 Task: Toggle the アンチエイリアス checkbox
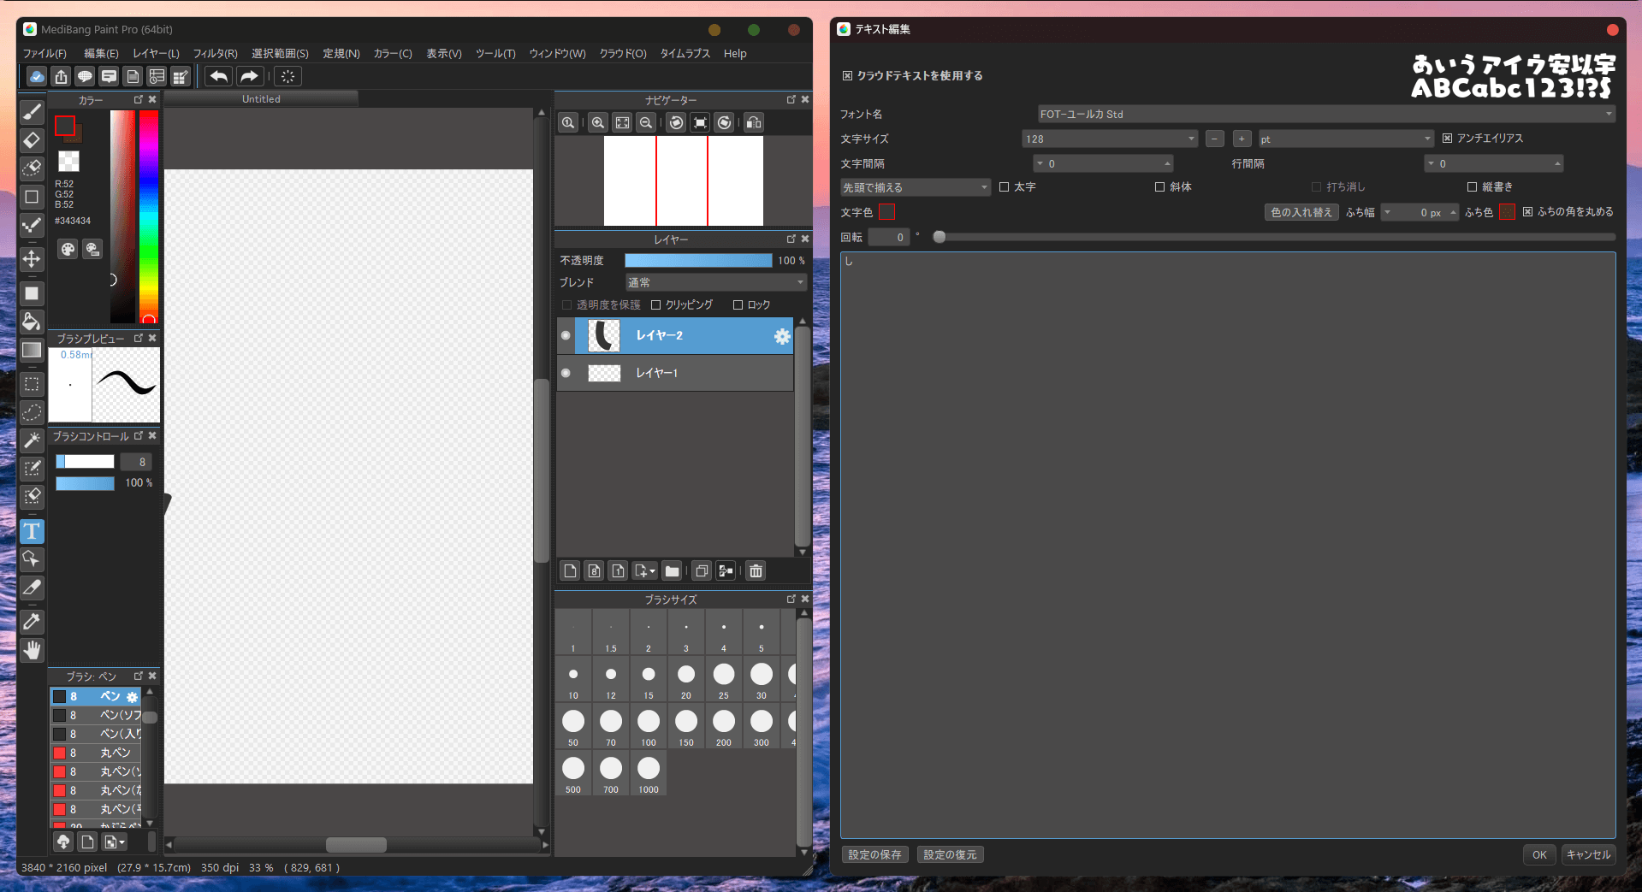point(1447,139)
